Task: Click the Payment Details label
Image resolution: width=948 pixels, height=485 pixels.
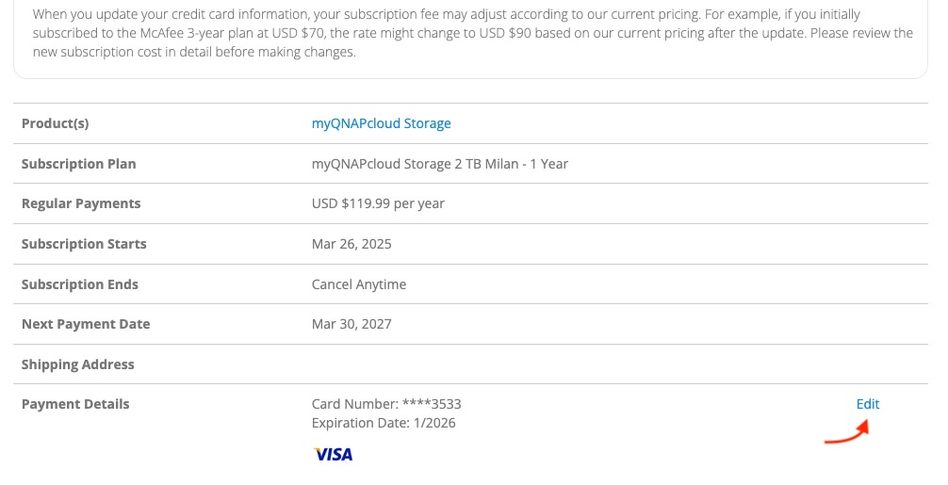Action: [x=75, y=404]
